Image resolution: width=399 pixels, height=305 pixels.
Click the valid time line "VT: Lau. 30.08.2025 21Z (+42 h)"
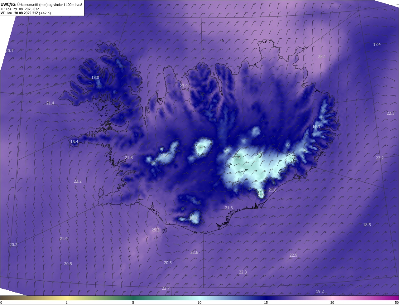(x=26, y=13)
